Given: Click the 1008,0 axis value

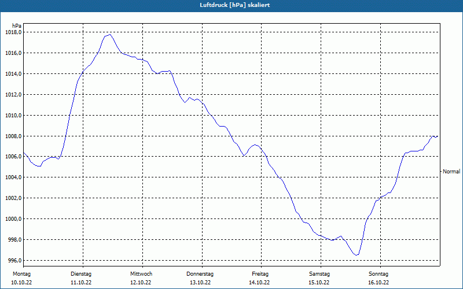Looking at the screenshot, I should (x=13, y=136).
